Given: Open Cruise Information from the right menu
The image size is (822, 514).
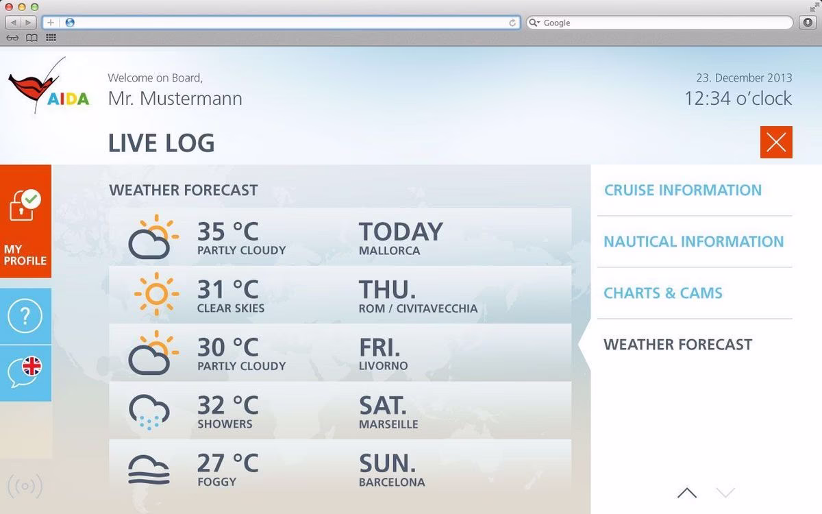Looking at the screenshot, I should 683,190.
